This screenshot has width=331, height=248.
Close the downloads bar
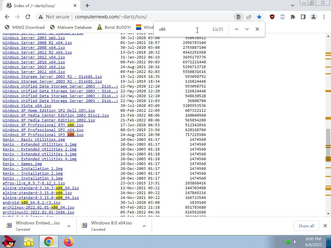(x=325, y=226)
